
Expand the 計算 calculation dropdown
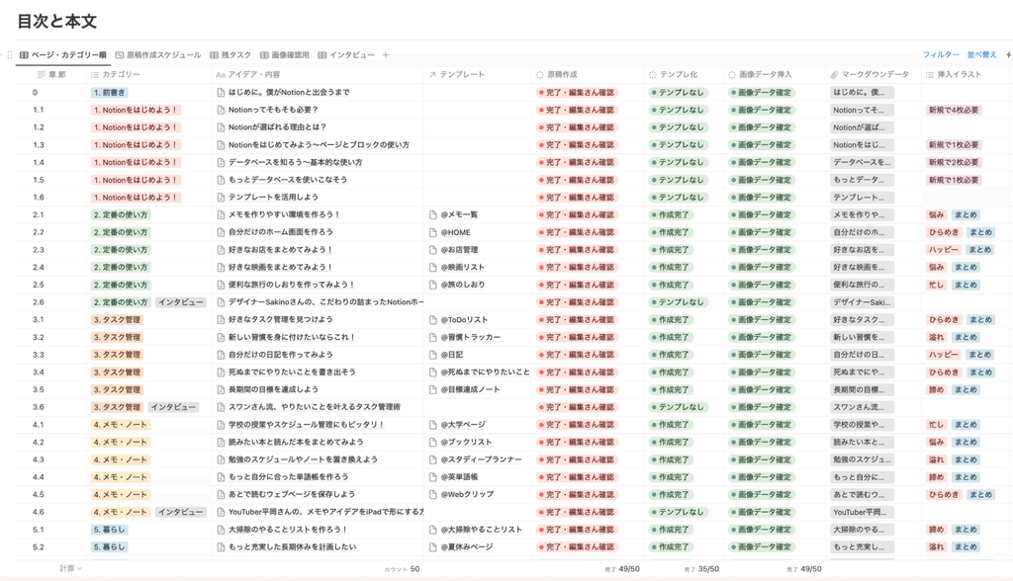pos(70,569)
